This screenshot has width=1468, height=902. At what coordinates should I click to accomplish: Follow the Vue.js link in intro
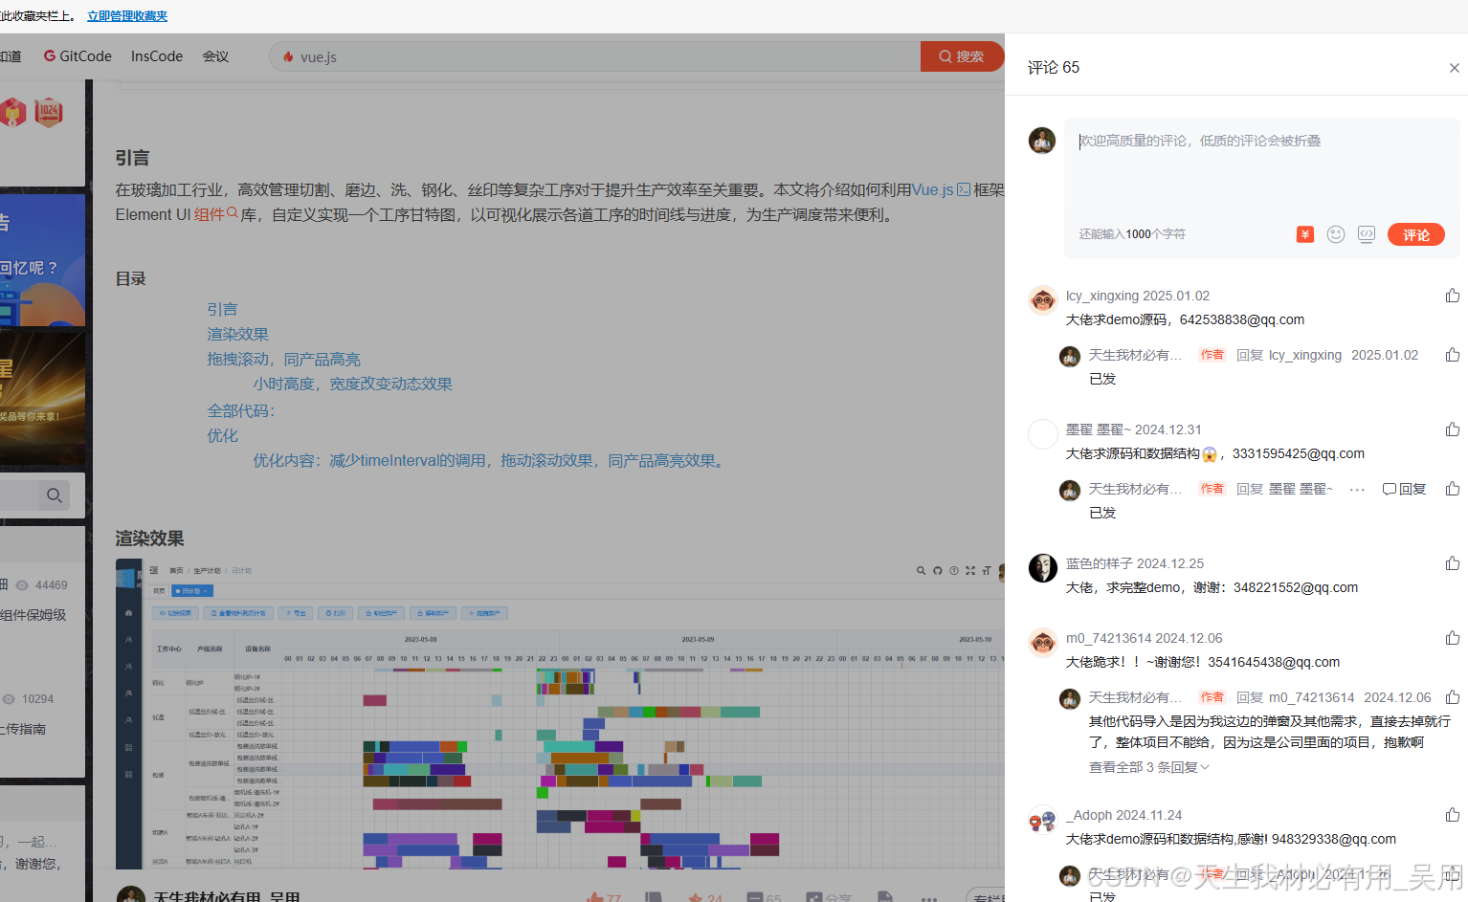point(941,189)
